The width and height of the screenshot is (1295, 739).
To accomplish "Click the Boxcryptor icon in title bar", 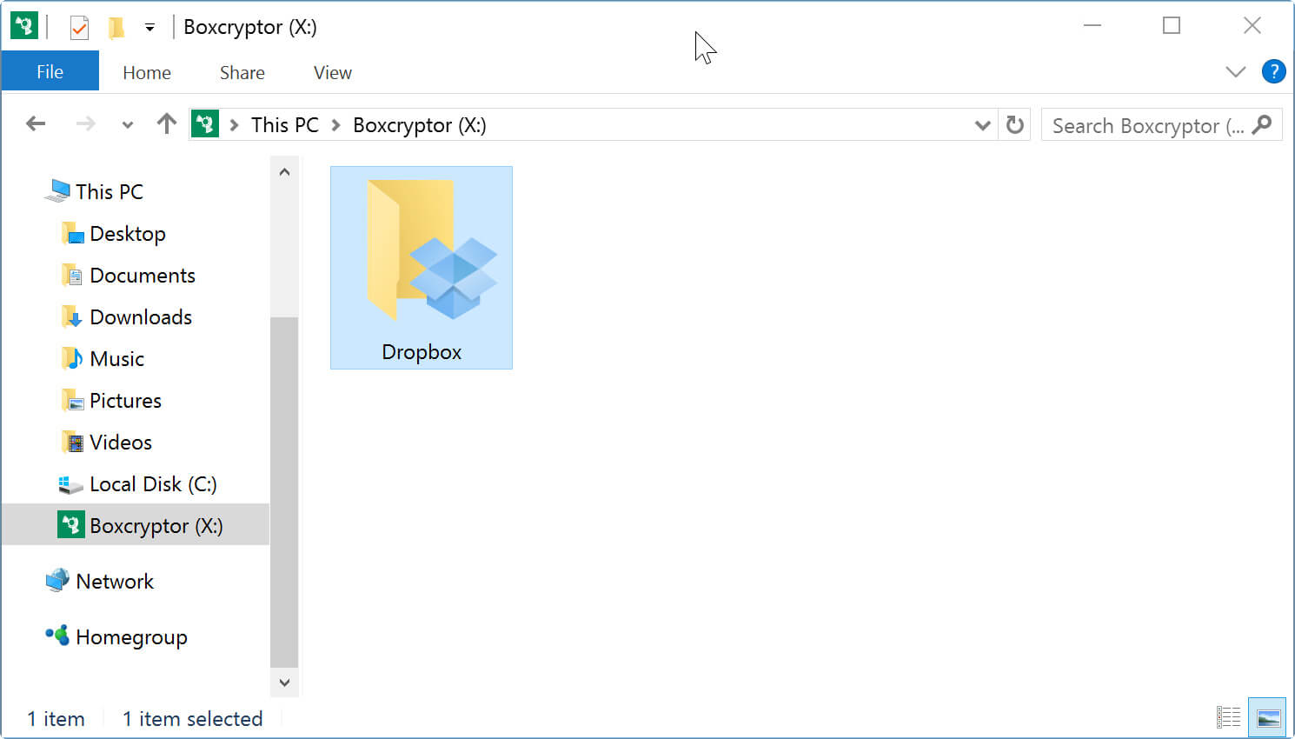I will coord(23,27).
